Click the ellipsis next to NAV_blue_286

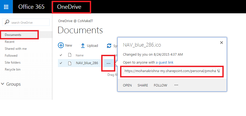point(108,63)
